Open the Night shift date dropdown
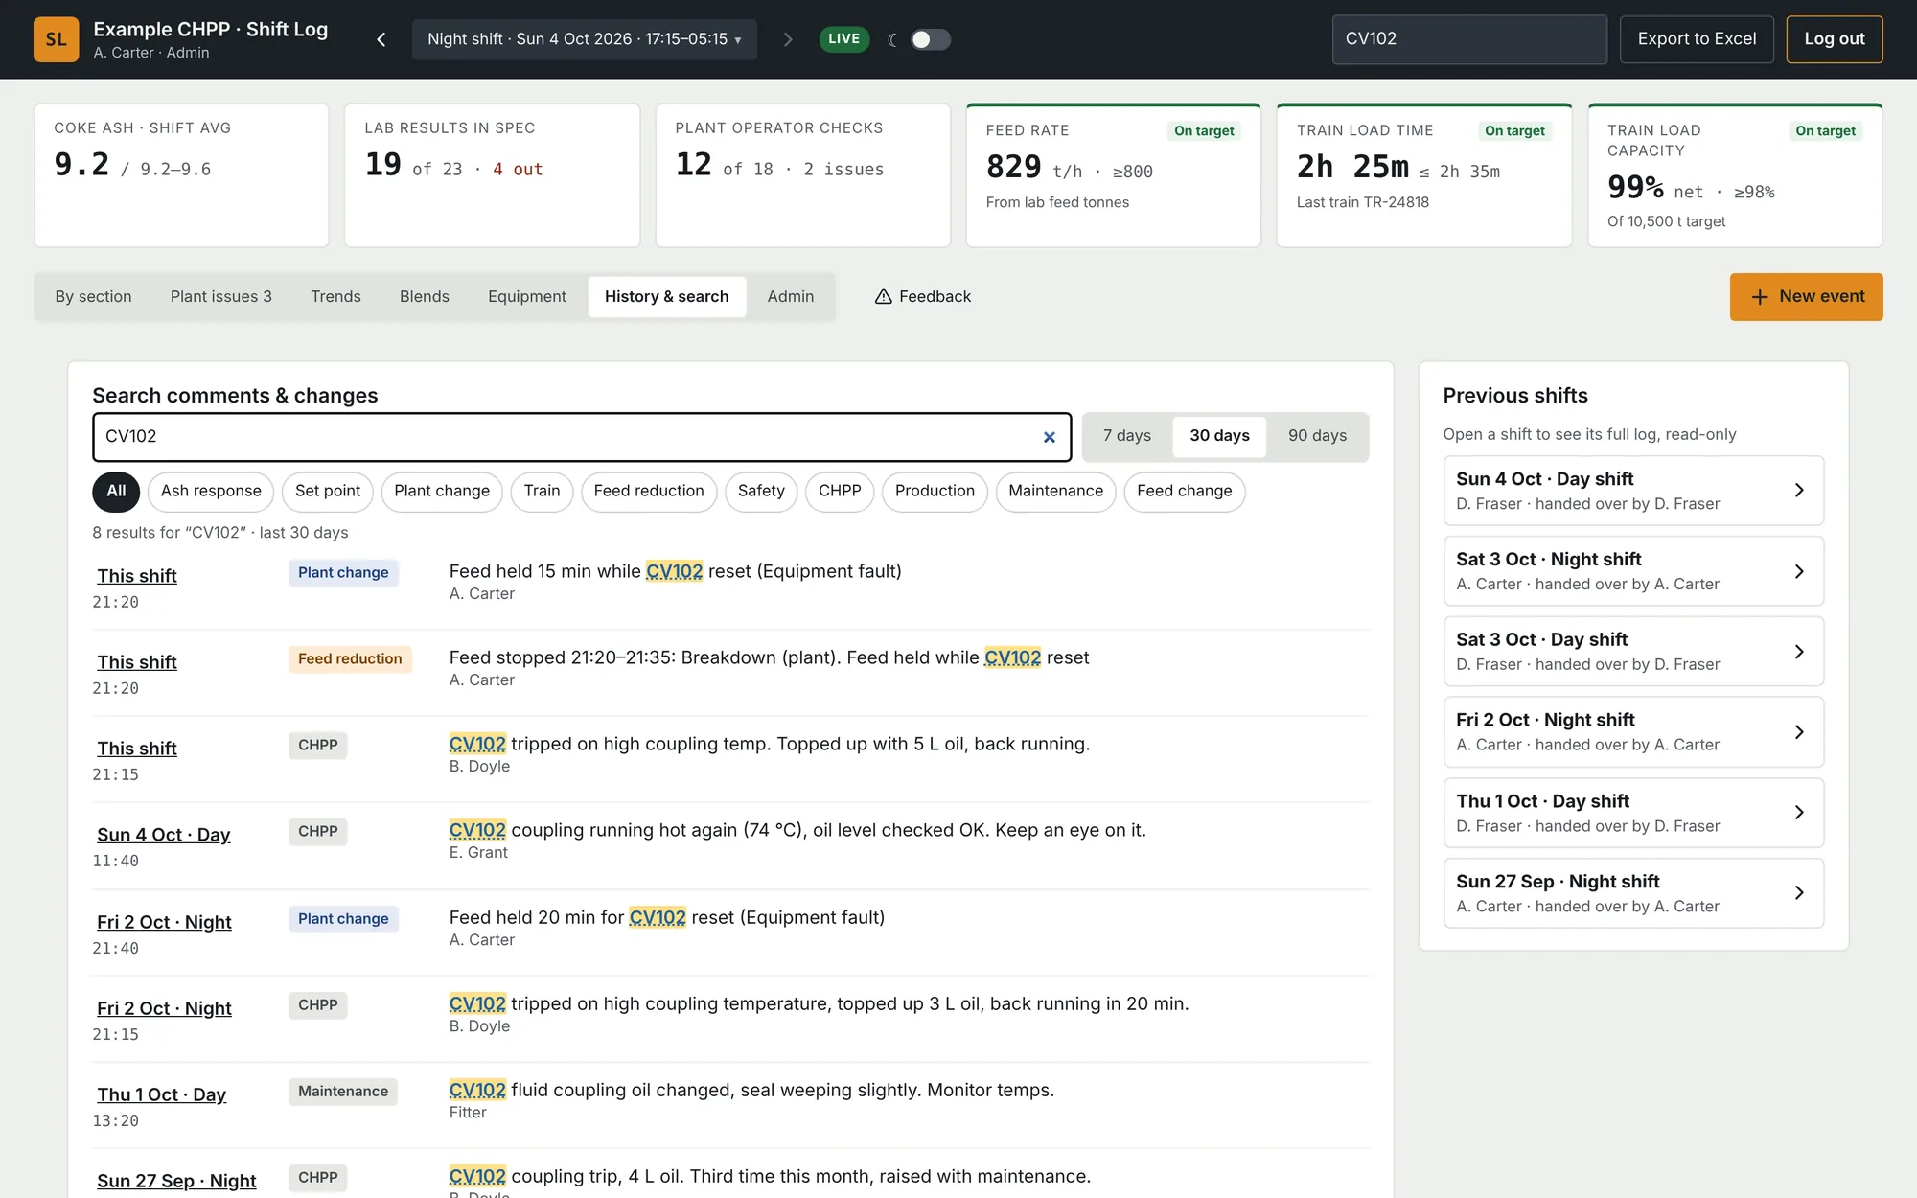1917x1198 pixels. click(x=585, y=39)
